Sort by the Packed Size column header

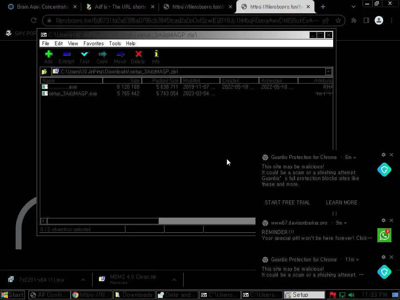161,80
